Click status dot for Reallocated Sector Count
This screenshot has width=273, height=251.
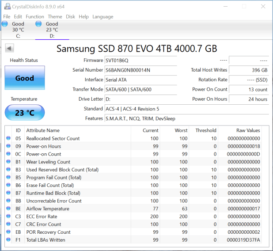8,138
